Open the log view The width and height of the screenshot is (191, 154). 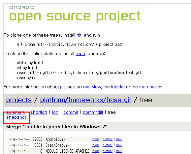pyautogui.click(x=55, y=112)
